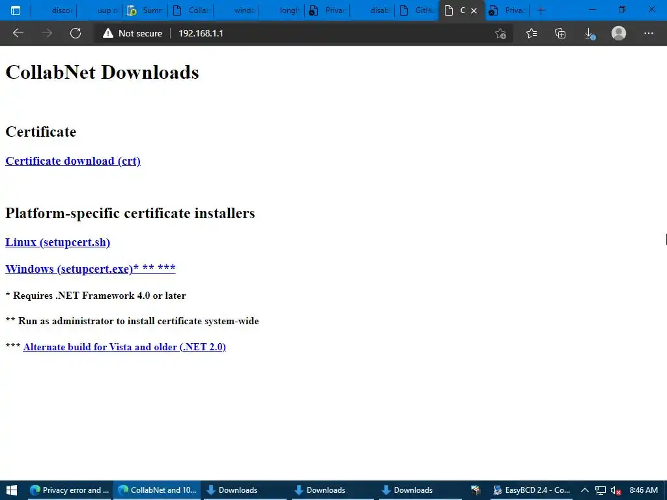Screen dimensions: 667x500
Task: Click the 'CollabNet Downloads' heading text
Action: (102, 72)
